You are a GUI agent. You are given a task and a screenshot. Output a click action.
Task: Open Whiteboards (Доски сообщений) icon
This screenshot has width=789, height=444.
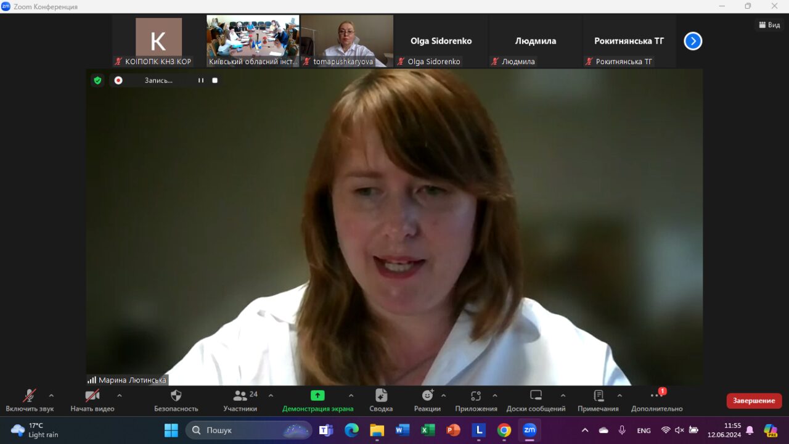[536, 396]
